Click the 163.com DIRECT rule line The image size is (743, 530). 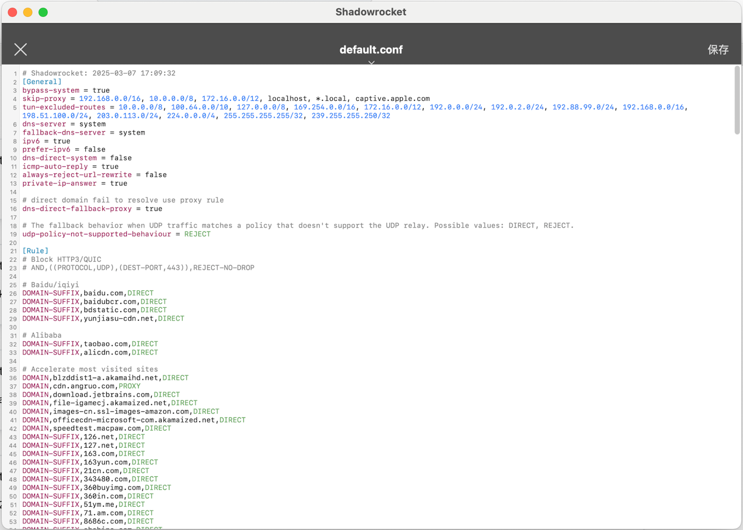(83, 454)
